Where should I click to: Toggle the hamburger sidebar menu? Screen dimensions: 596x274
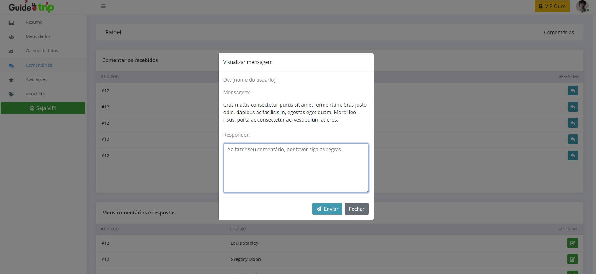[103, 6]
